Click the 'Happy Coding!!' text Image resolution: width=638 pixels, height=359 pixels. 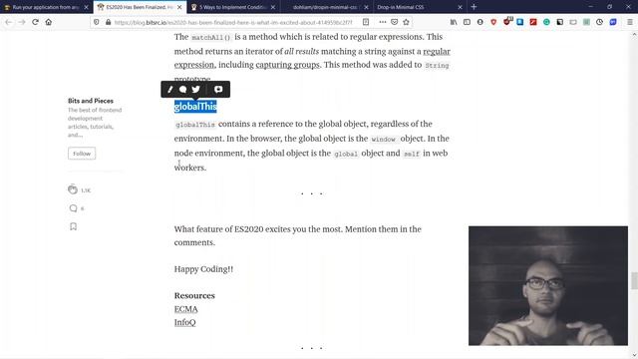(x=203, y=269)
